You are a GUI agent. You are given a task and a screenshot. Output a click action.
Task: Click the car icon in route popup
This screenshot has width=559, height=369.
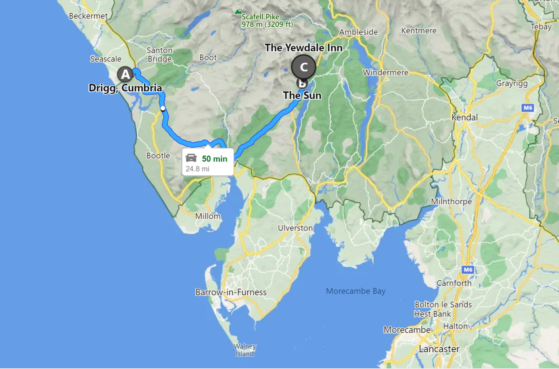[191, 158]
